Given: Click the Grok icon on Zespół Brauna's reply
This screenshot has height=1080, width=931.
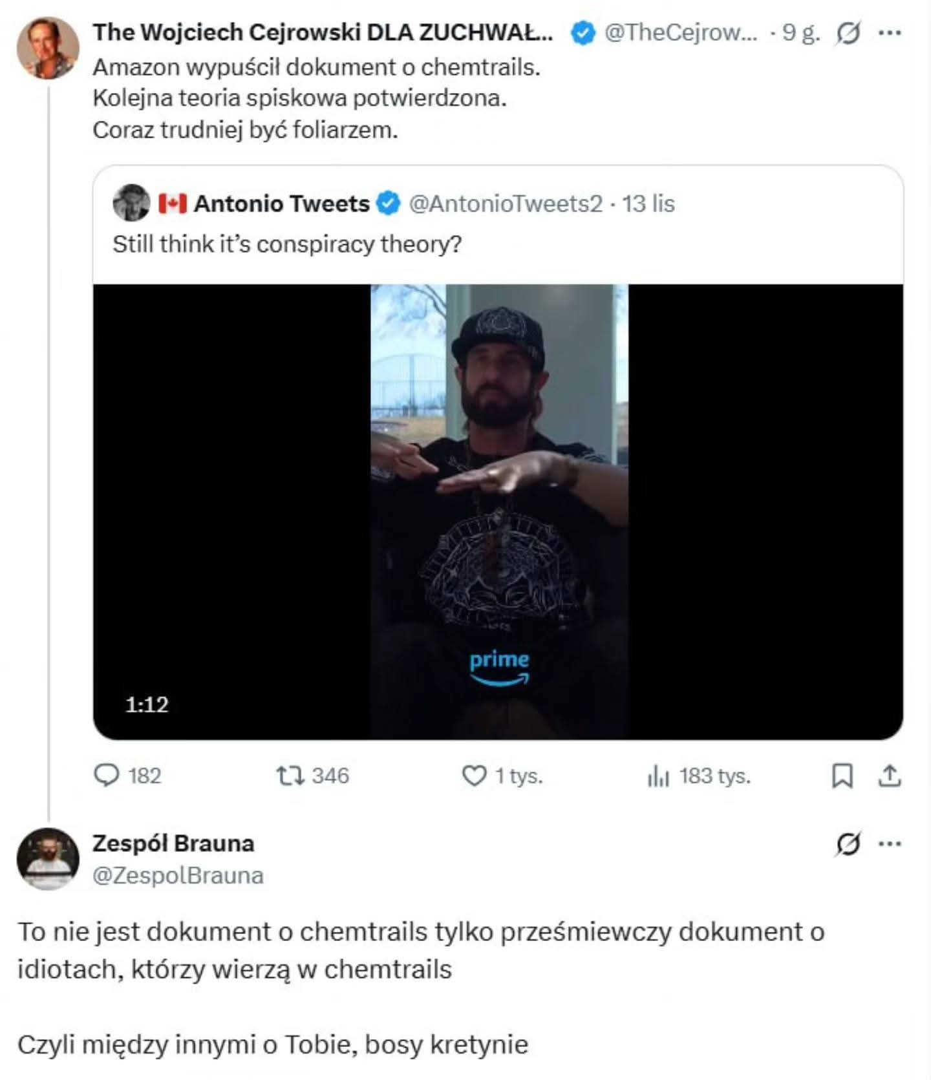Looking at the screenshot, I should coord(848,843).
